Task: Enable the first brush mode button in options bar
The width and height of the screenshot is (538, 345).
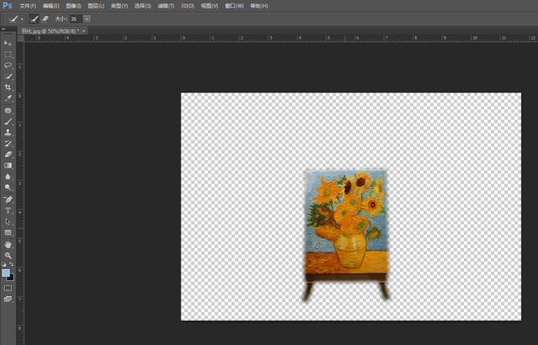Action: (x=34, y=18)
